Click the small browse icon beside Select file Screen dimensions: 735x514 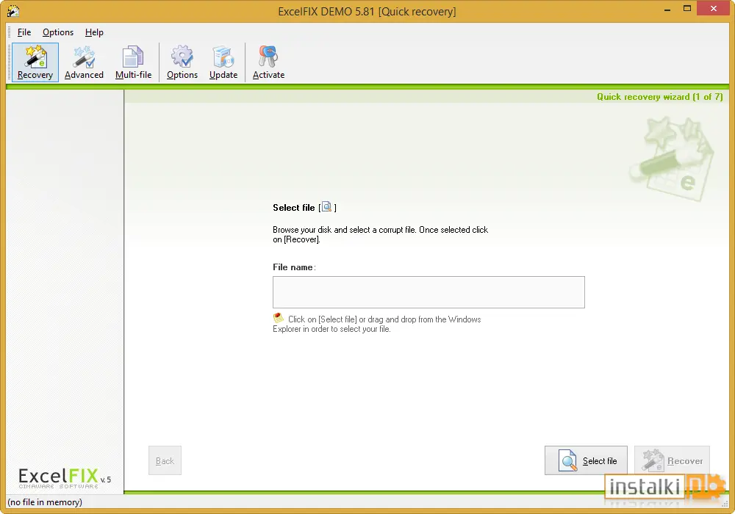point(327,207)
